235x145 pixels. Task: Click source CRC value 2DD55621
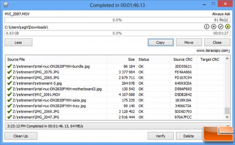click(x=183, y=66)
